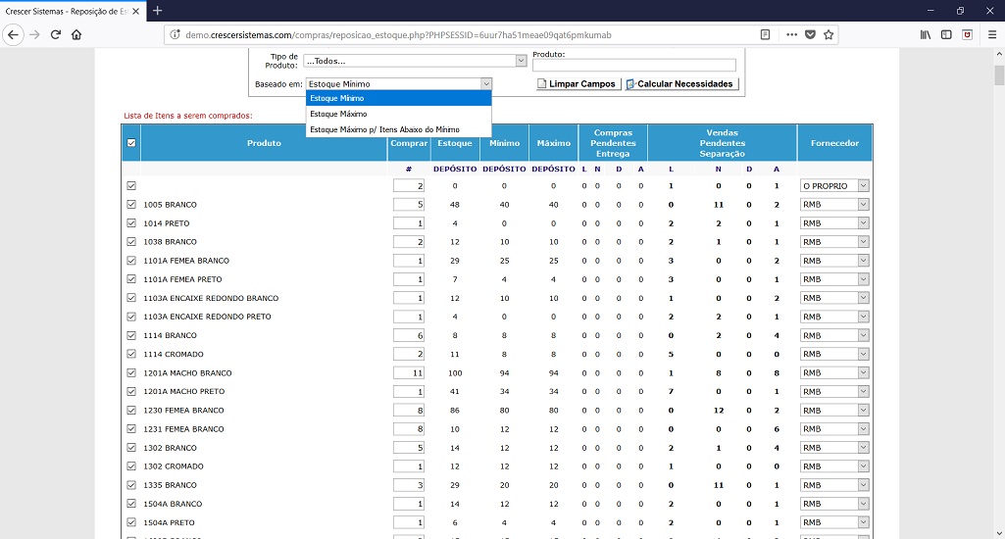Open the O PROPRIO supplier dropdown
Viewport: 1005px width, 539px height.
click(x=834, y=186)
